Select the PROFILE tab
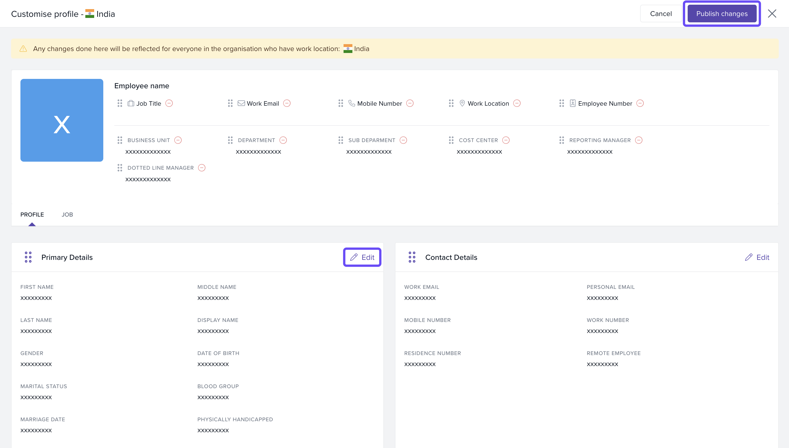Image resolution: width=789 pixels, height=448 pixels. (x=32, y=214)
